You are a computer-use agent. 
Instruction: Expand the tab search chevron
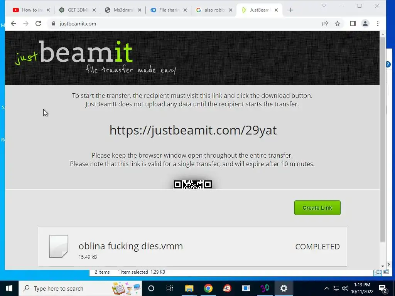[324, 6]
